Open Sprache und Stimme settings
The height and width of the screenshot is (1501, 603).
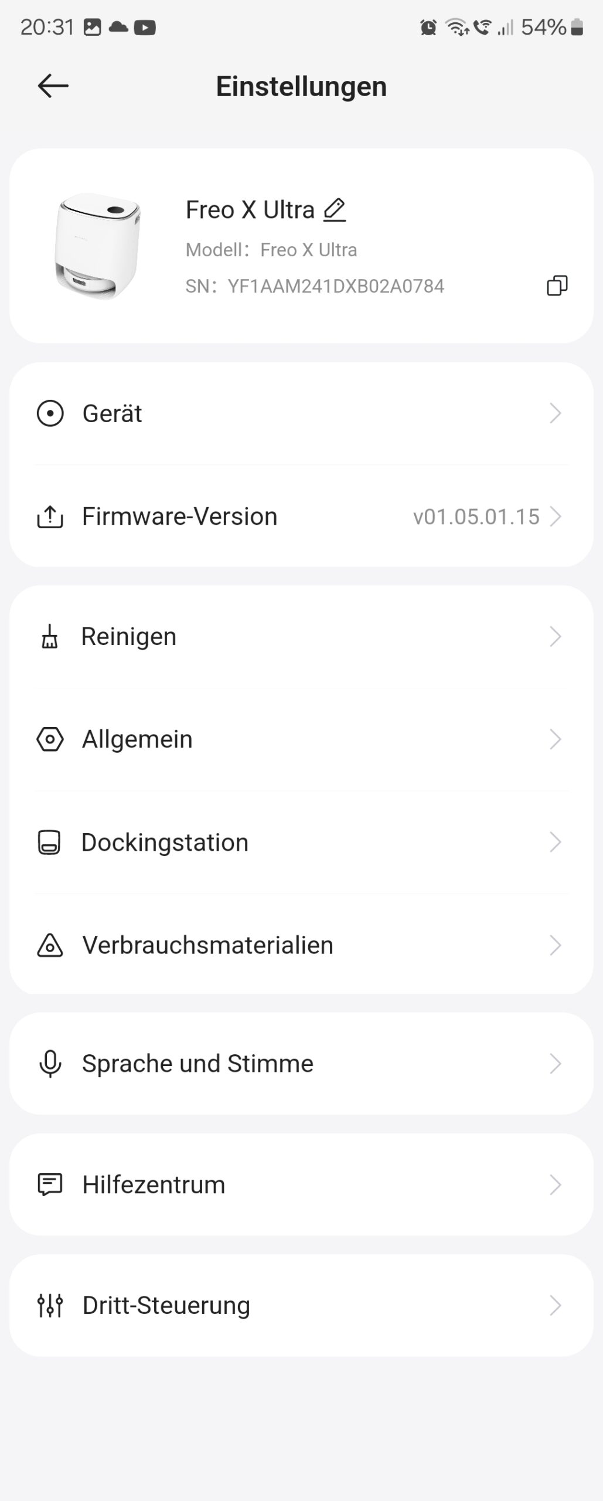301,1064
